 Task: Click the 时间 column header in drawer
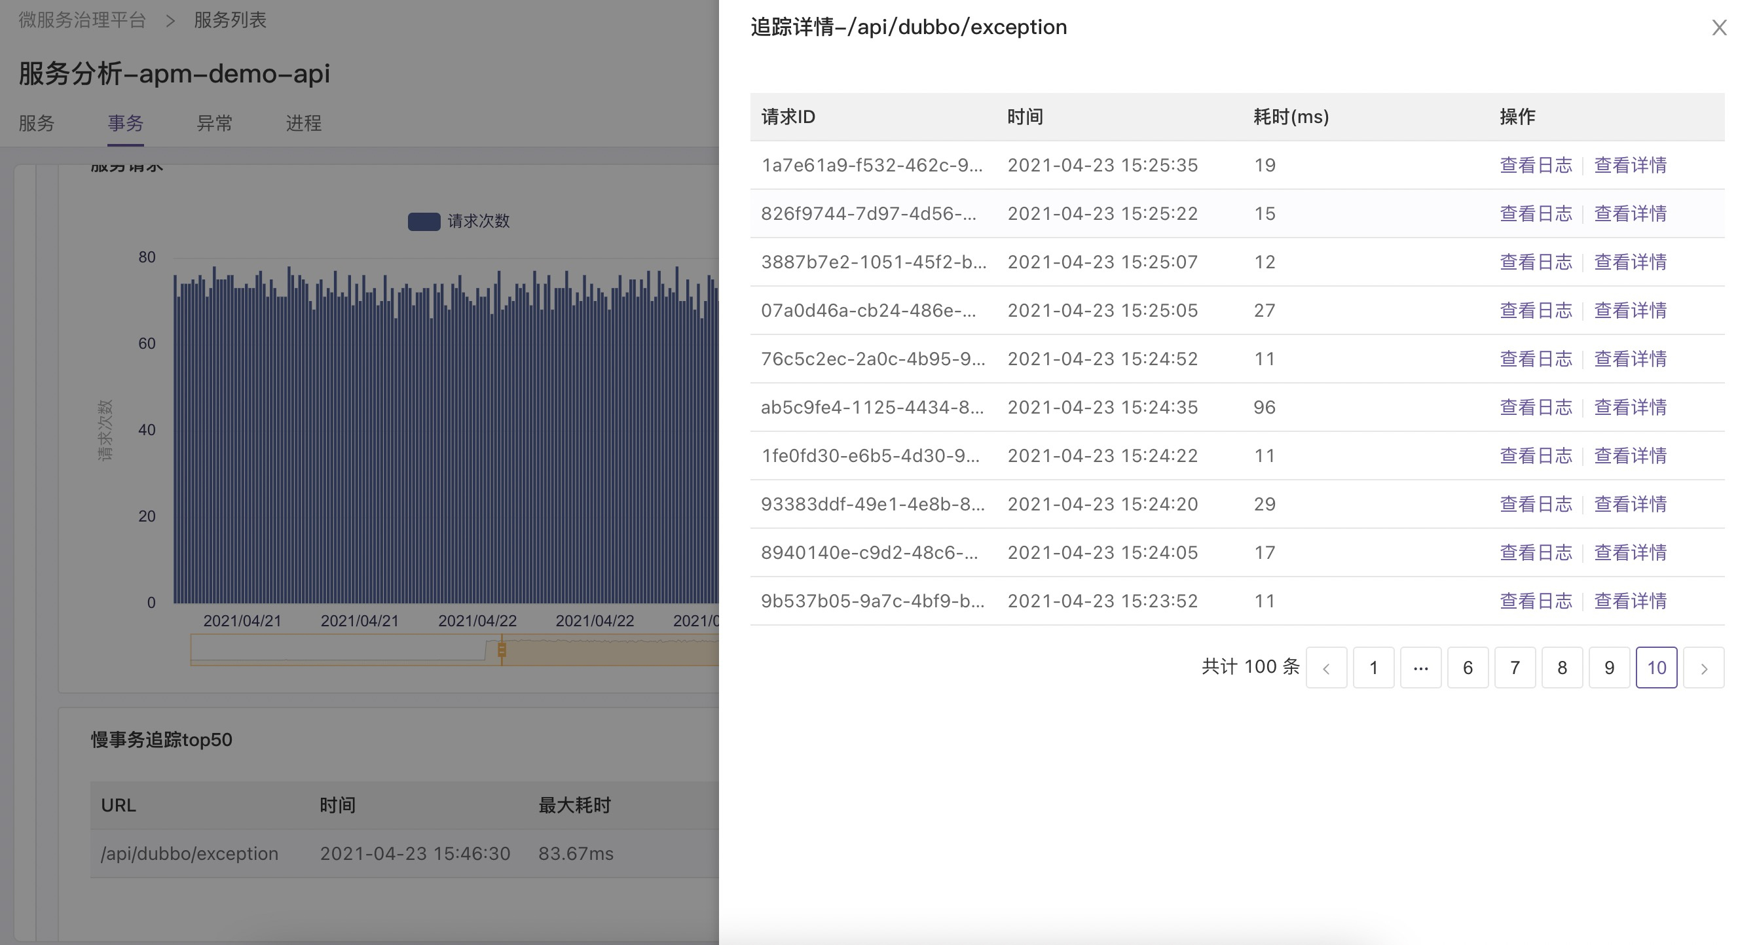1026,116
